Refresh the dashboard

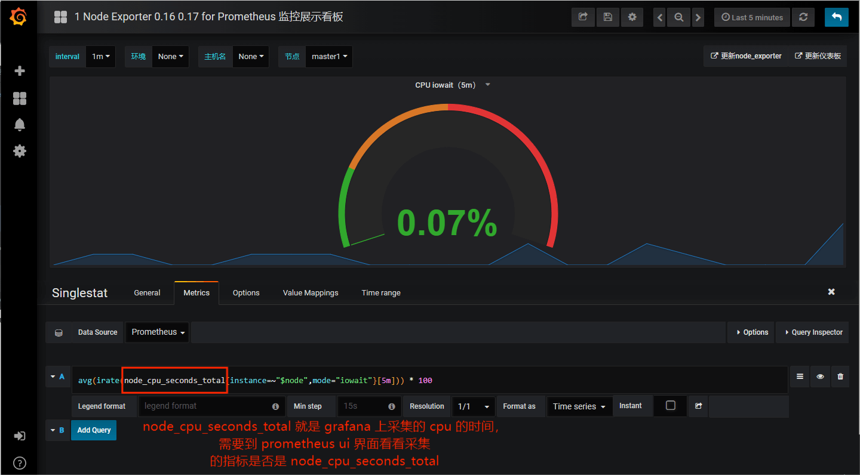(803, 17)
